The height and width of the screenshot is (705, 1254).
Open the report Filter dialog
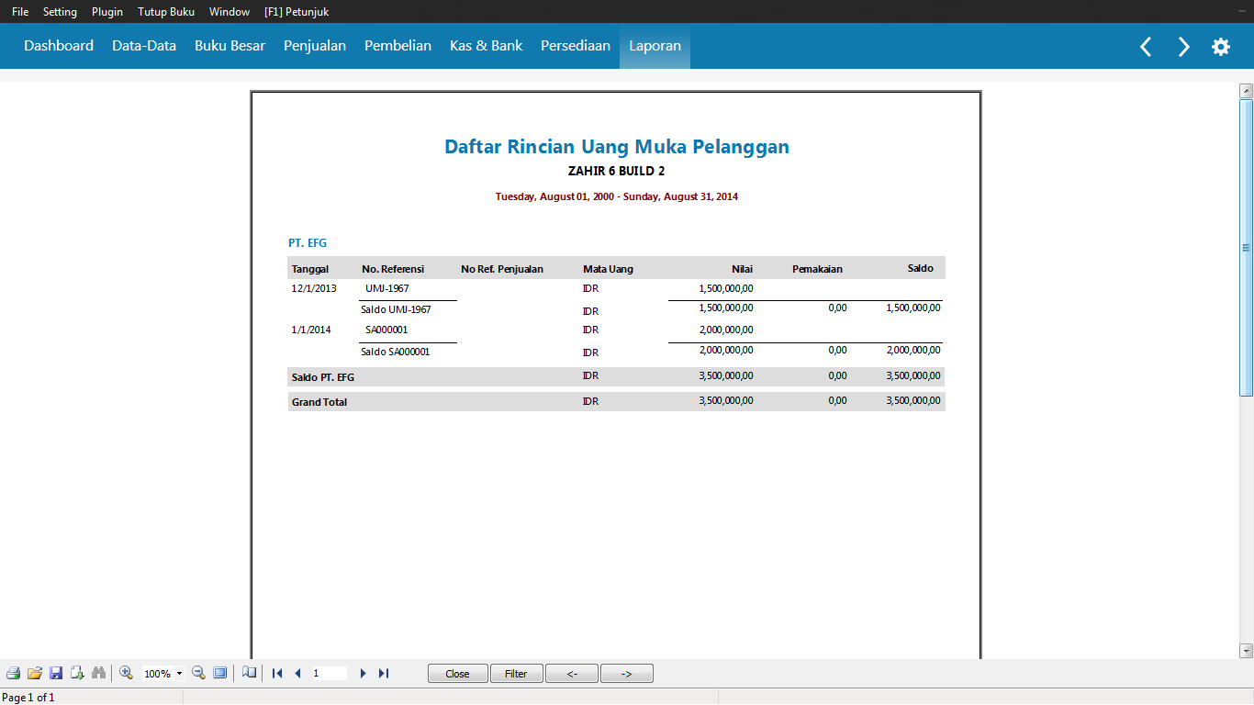tap(516, 674)
